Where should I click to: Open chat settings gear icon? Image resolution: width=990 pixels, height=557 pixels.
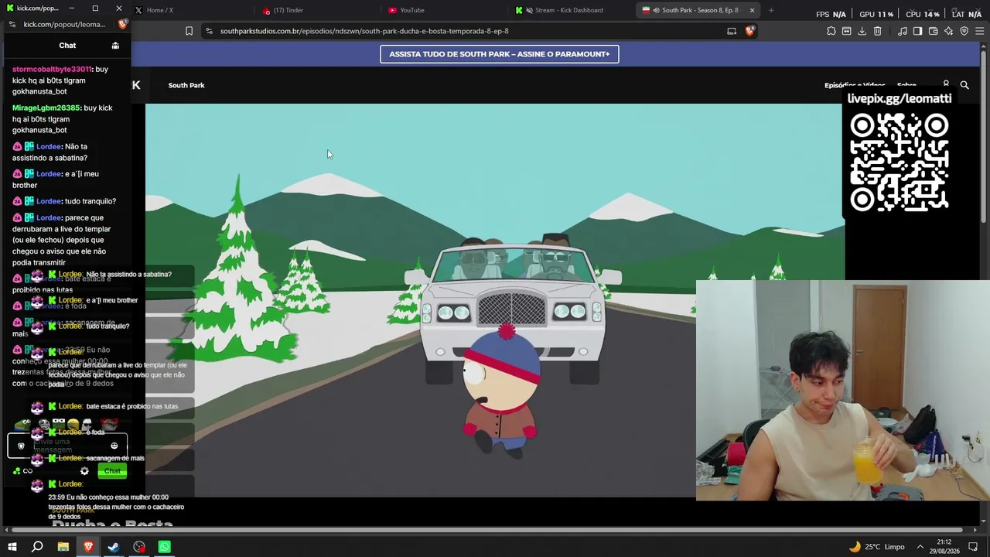84,471
